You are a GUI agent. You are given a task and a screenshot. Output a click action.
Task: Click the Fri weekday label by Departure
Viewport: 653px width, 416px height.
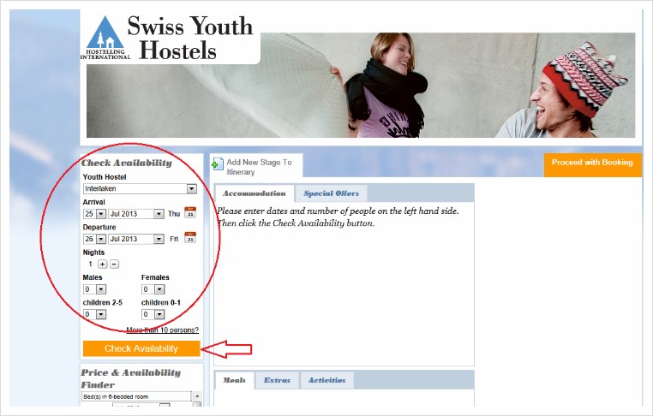(174, 239)
